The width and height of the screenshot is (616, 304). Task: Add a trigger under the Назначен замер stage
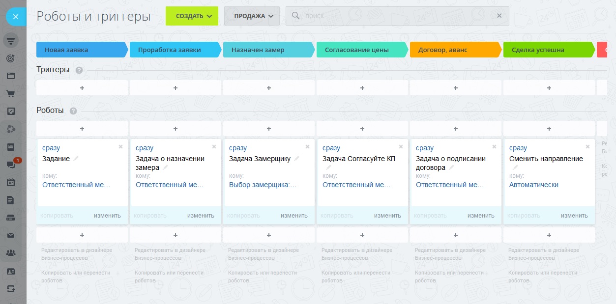(269, 88)
